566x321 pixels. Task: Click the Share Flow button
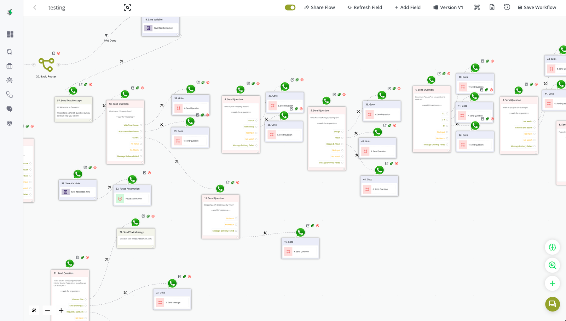click(x=319, y=7)
